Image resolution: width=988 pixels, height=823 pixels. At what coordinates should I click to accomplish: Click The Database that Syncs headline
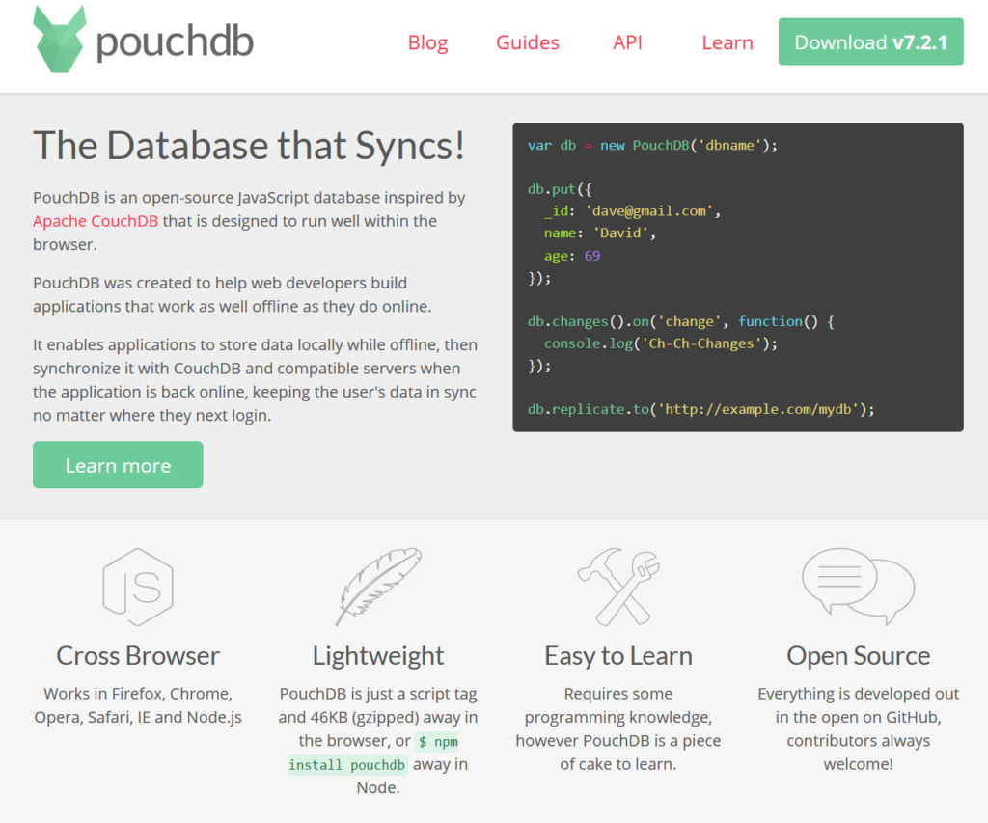[x=249, y=145]
